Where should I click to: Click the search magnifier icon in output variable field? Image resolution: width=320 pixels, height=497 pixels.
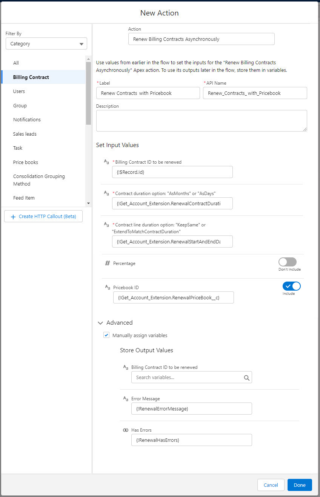[246, 378]
